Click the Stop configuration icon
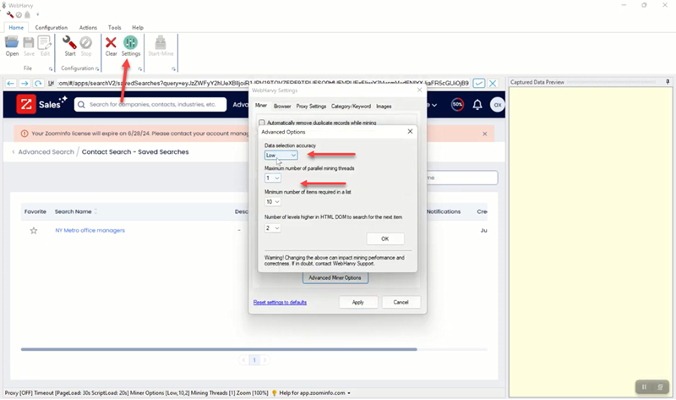676x400 pixels. 86,46
